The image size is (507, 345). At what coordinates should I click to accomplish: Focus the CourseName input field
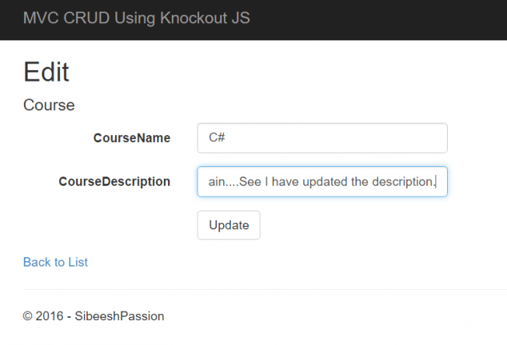tap(321, 137)
